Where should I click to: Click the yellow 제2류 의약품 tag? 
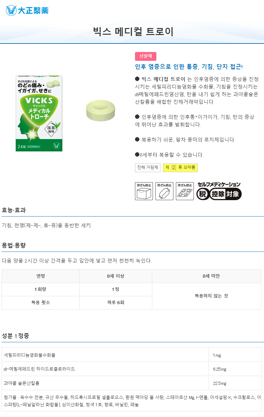click(x=180, y=168)
